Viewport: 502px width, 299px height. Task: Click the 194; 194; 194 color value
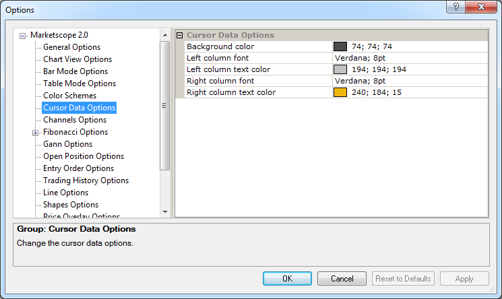point(379,69)
